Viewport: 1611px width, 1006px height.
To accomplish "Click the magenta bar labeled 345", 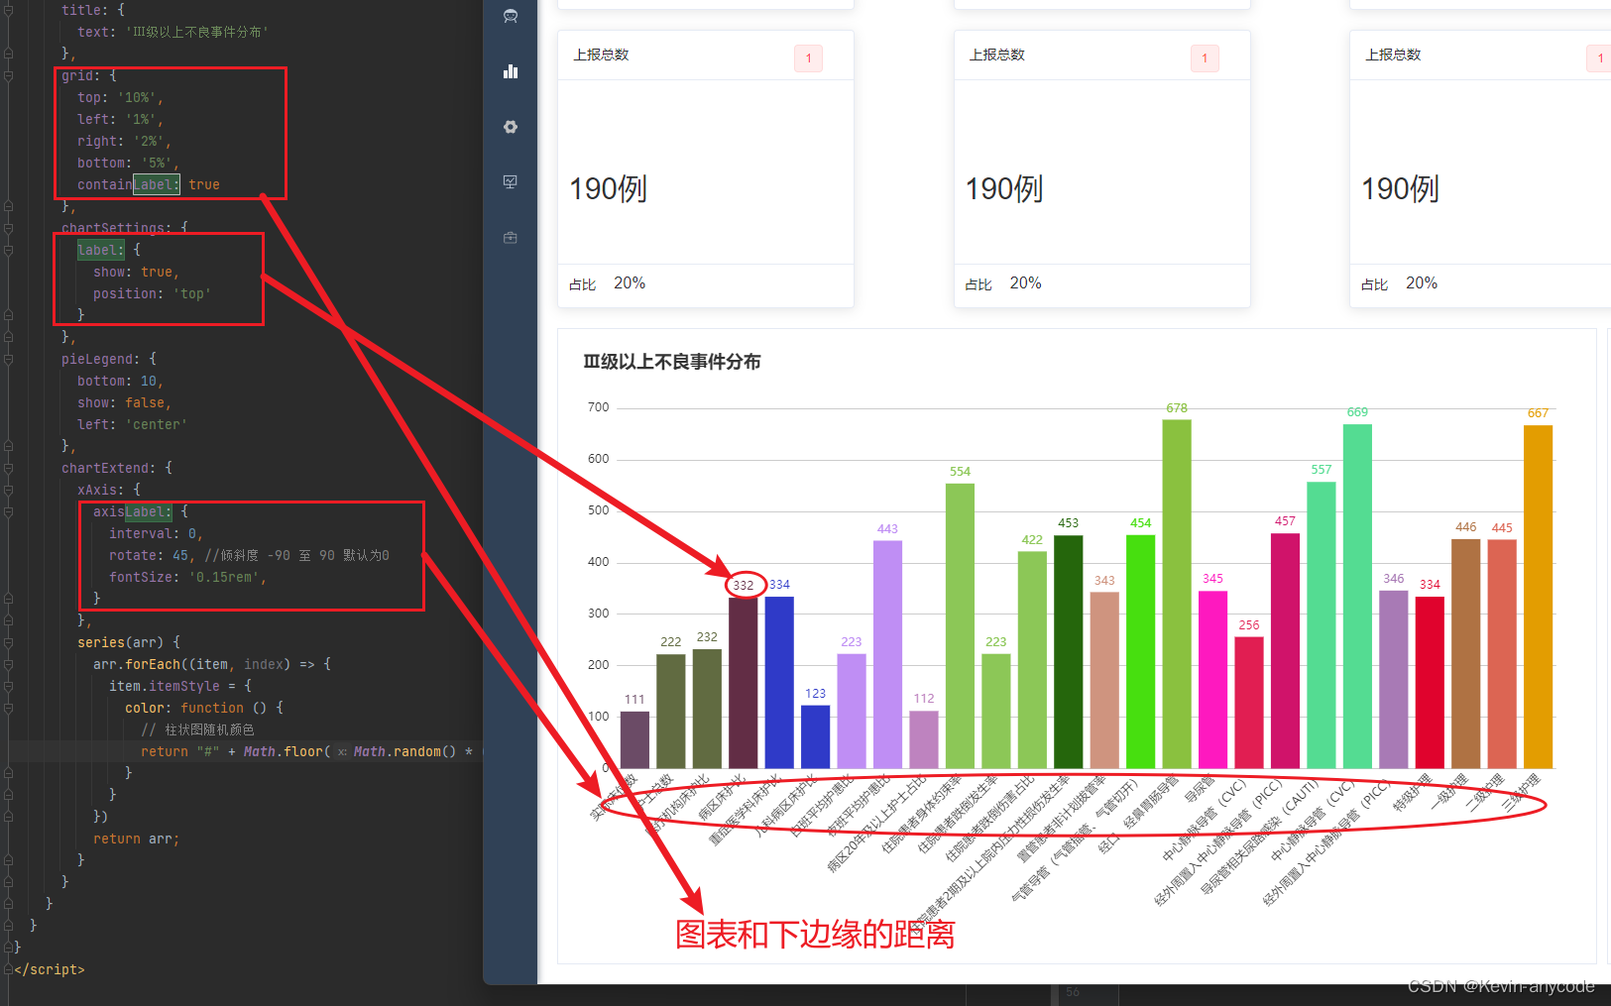I will pyautogui.click(x=1213, y=679).
